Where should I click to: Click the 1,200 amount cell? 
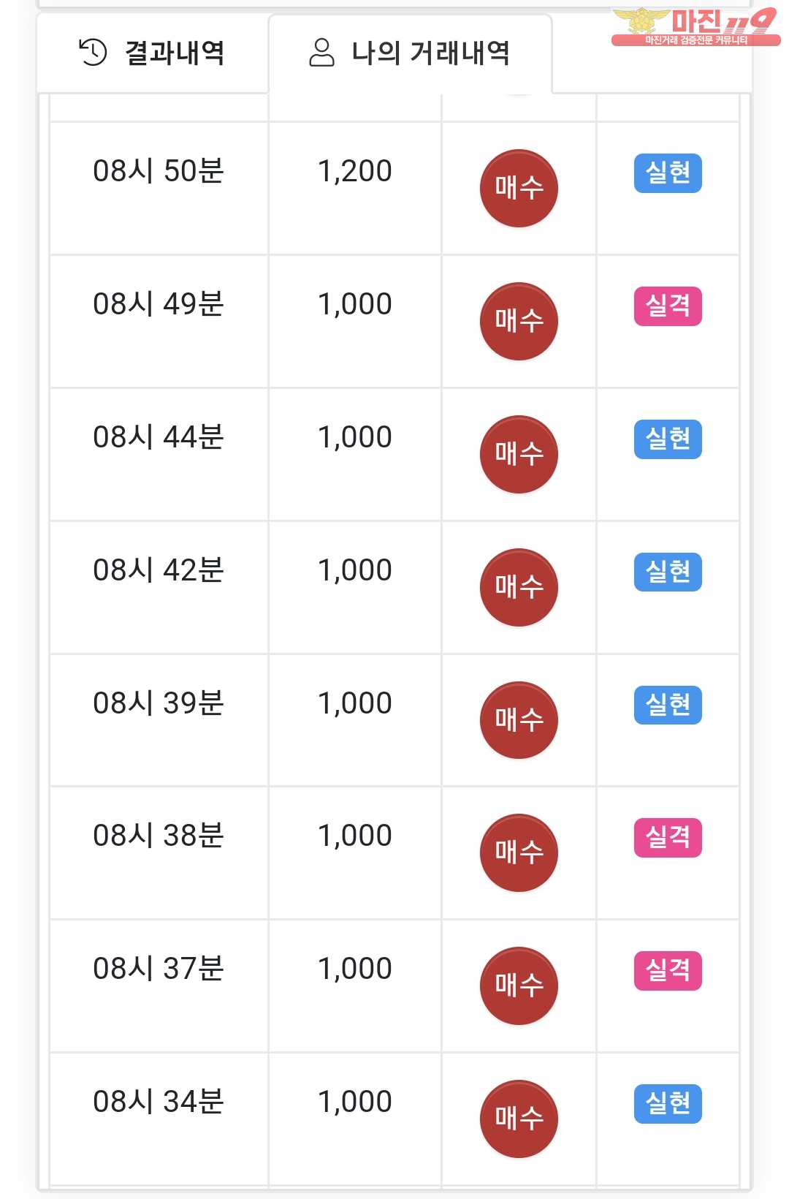click(355, 172)
